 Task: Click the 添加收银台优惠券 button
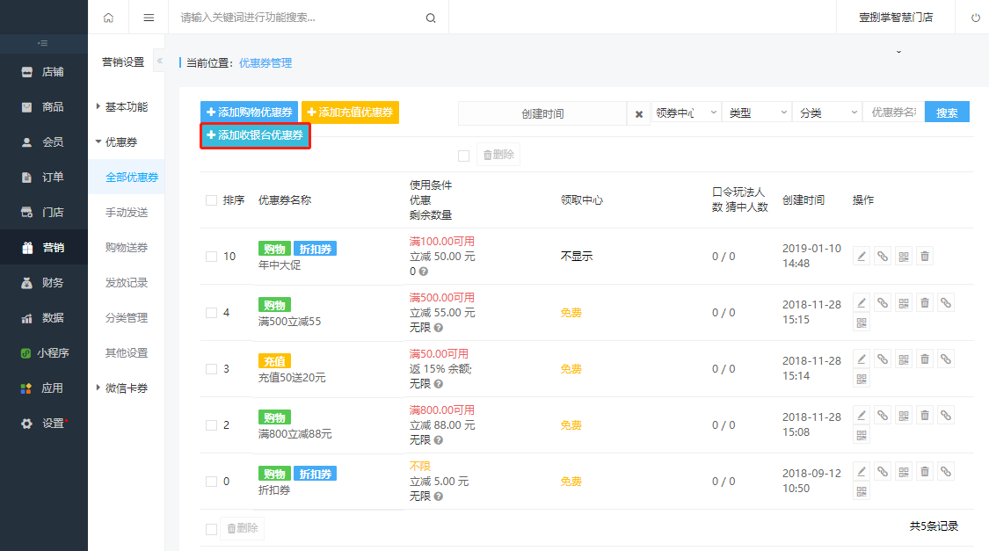click(255, 135)
